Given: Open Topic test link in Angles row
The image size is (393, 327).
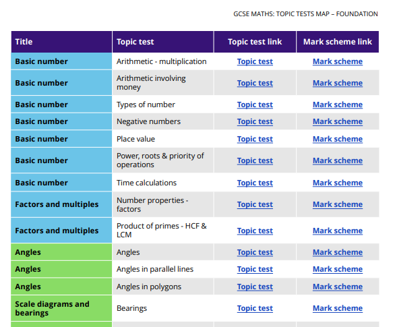Looking at the screenshot, I should point(255,252).
